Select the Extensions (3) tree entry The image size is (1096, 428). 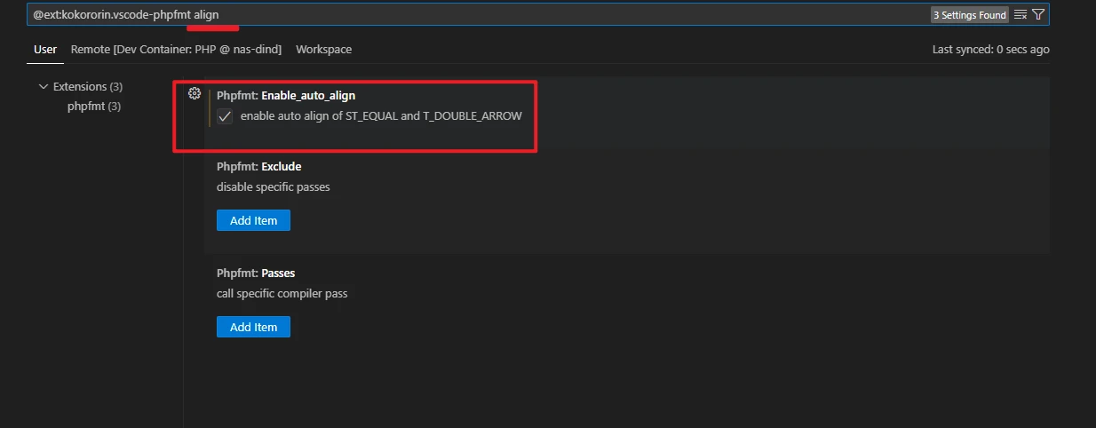click(x=87, y=87)
